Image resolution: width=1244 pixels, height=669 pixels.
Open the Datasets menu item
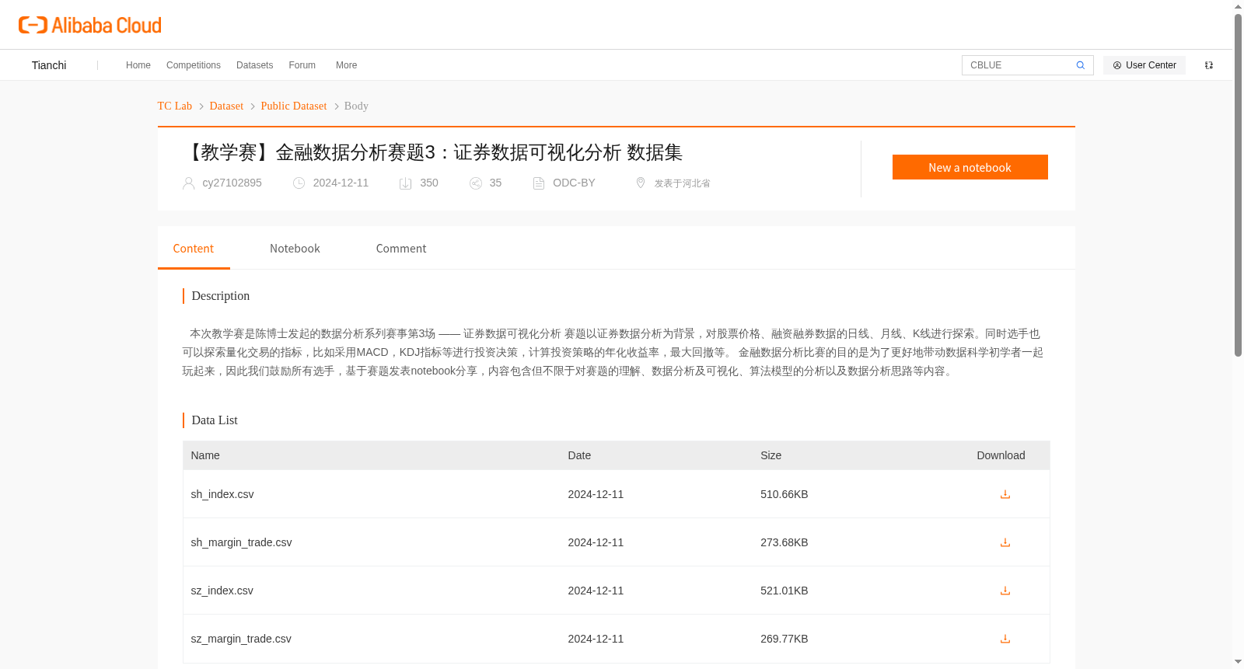point(255,65)
